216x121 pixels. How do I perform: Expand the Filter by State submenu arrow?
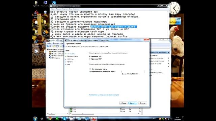click(x=169, y=61)
